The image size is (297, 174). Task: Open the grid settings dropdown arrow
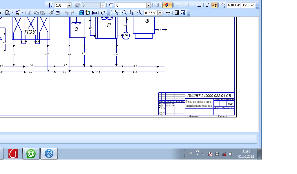pyautogui.click(x=192, y=5)
